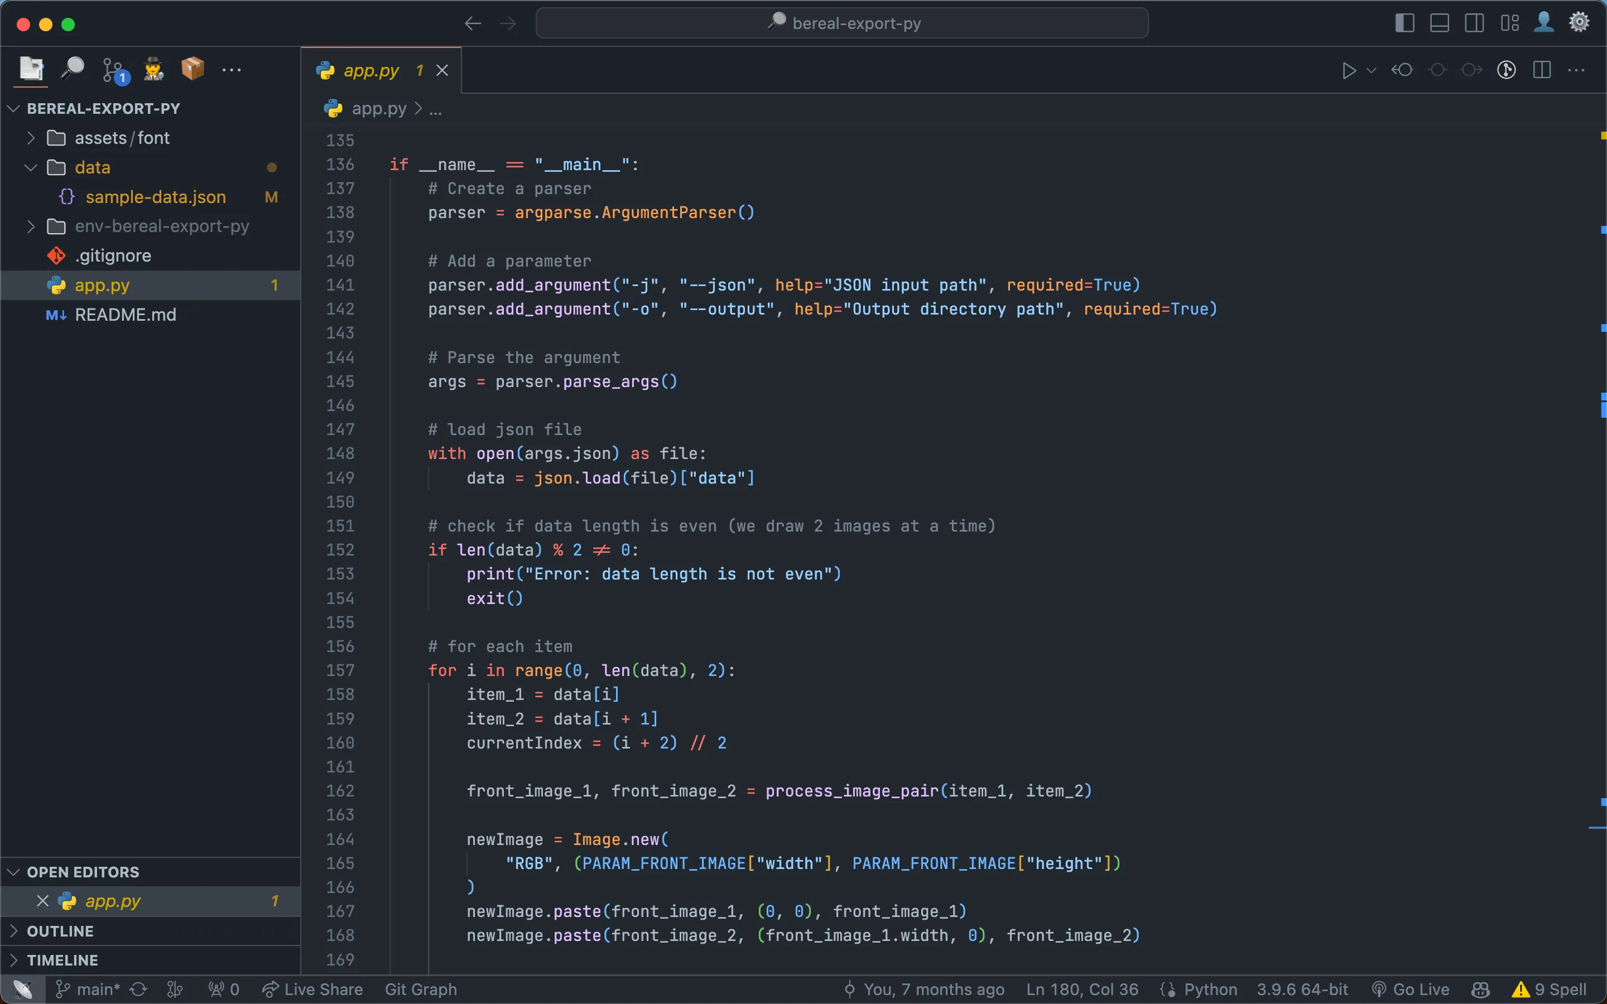Open the .gitignore file
Image resolution: width=1607 pixels, height=1004 pixels.
coord(150,255)
